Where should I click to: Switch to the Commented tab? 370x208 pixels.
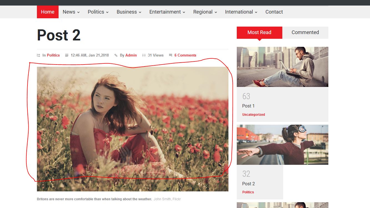click(x=305, y=32)
